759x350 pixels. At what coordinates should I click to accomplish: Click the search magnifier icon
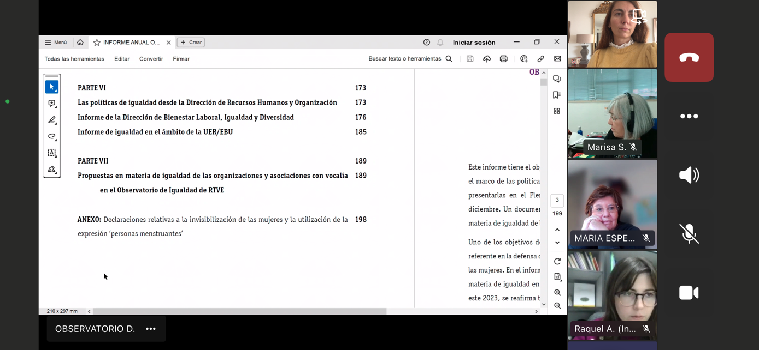coord(449,59)
